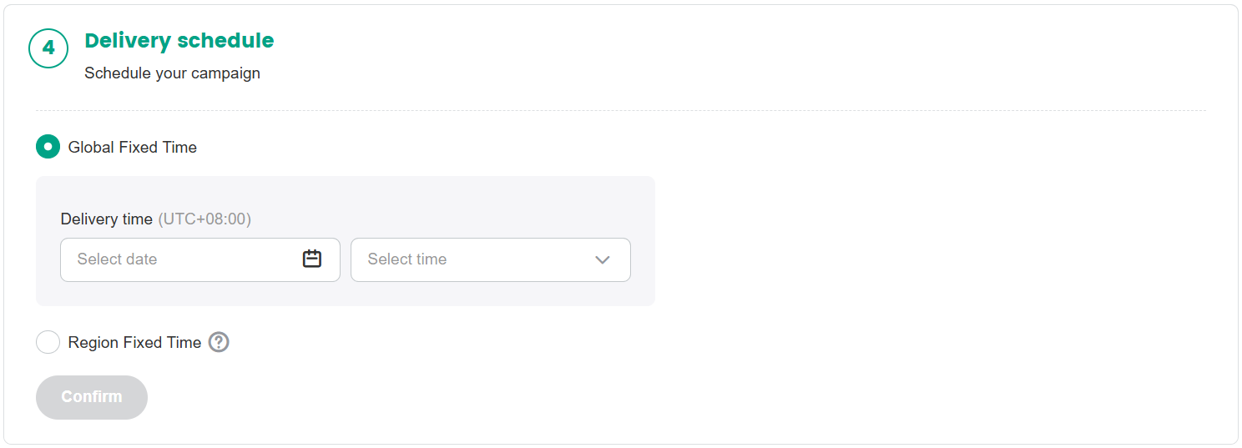This screenshot has height=448, width=1242.
Task: Select the Global Fixed Time radio button
Action: point(48,147)
